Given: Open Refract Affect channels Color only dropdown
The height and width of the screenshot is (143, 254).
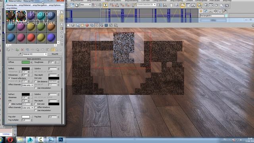Looking at the screenshot, I should [x=27, y=108].
